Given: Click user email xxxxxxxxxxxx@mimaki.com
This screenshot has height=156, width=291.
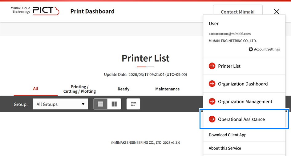Looking at the screenshot, I should (230, 34).
